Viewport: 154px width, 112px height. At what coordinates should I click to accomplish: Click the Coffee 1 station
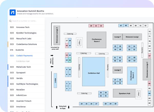[x=79, y=42]
